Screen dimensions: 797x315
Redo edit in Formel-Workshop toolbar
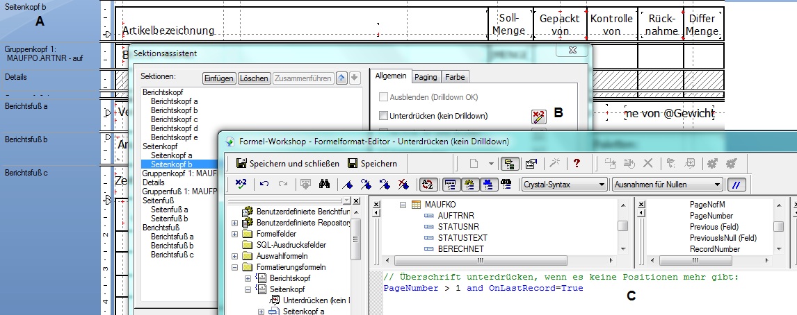pos(284,184)
